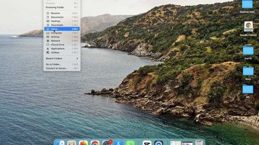Go to Desktop via the menu

pyautogui.click(x=62, y=21)
